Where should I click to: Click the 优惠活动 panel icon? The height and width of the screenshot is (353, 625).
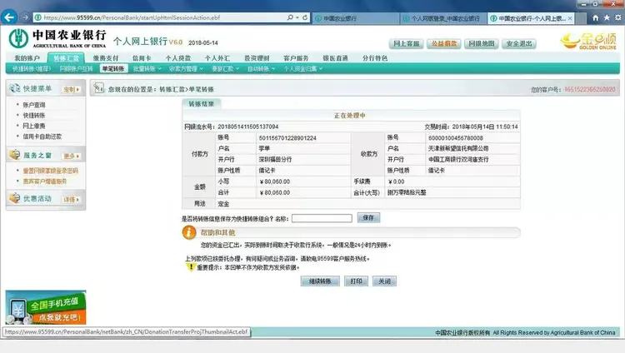(x=15, y=198)
